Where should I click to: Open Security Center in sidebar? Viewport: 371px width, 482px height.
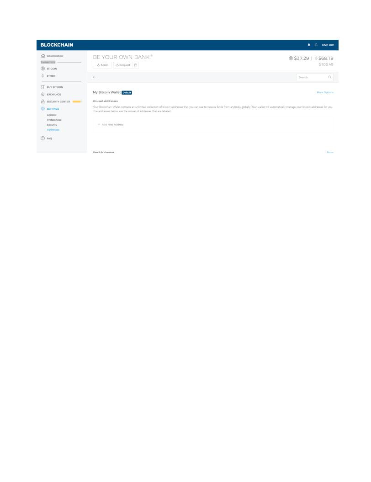[x=58, y=102]
